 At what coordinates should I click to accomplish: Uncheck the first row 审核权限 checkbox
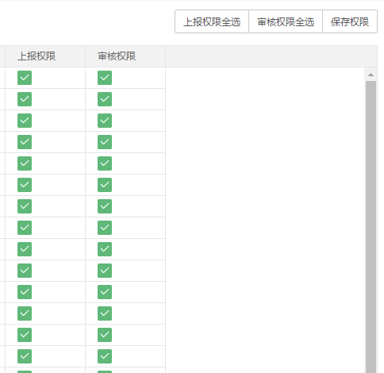click(105, 78)
